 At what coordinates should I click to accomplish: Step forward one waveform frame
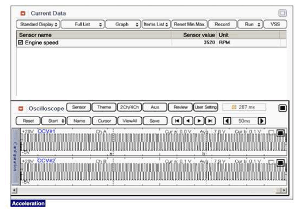click(199, 120)
